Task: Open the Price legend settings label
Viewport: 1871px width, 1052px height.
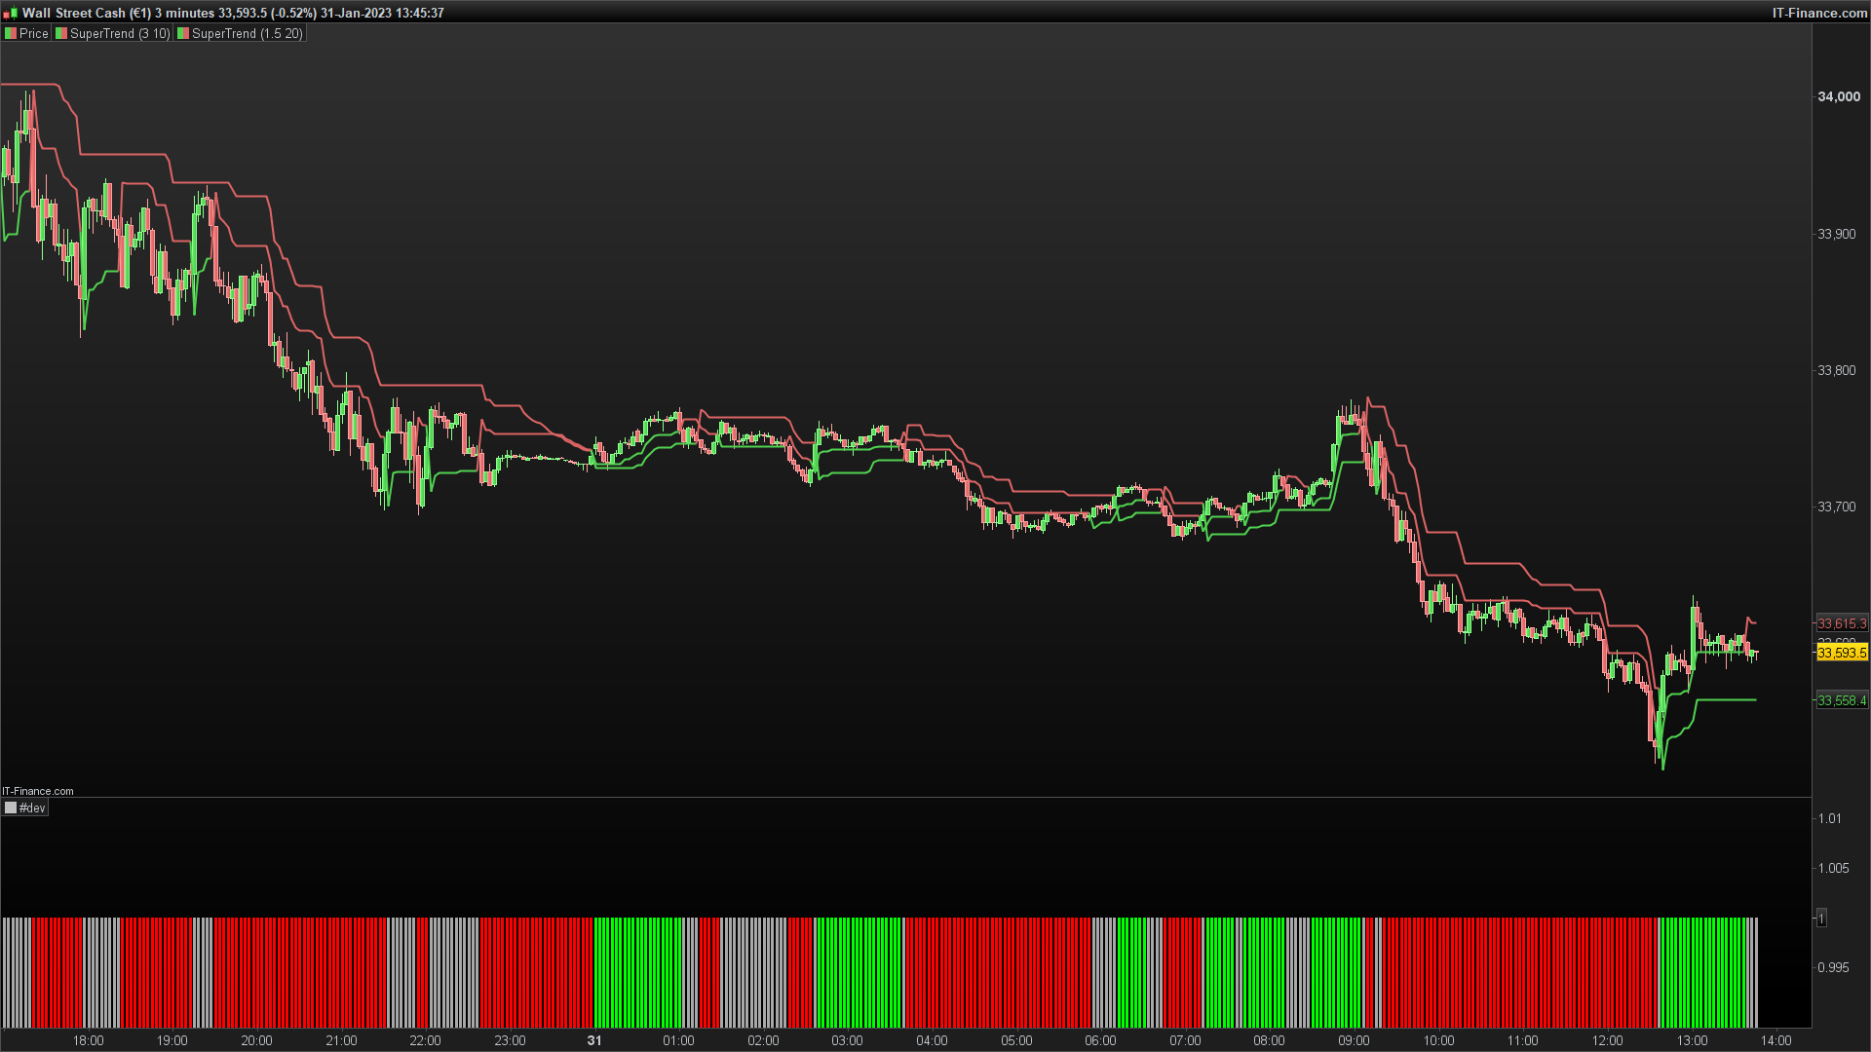Action: tap(34, 33)
